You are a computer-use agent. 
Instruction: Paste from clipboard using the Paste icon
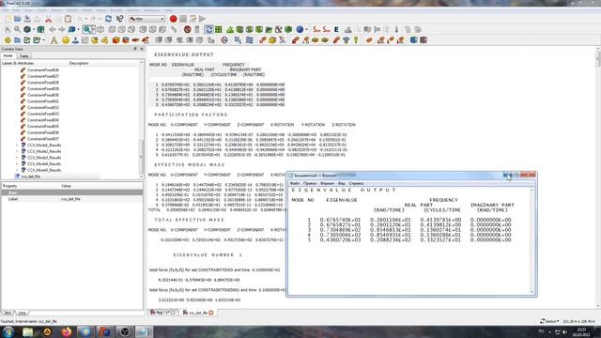coord(68,19)
